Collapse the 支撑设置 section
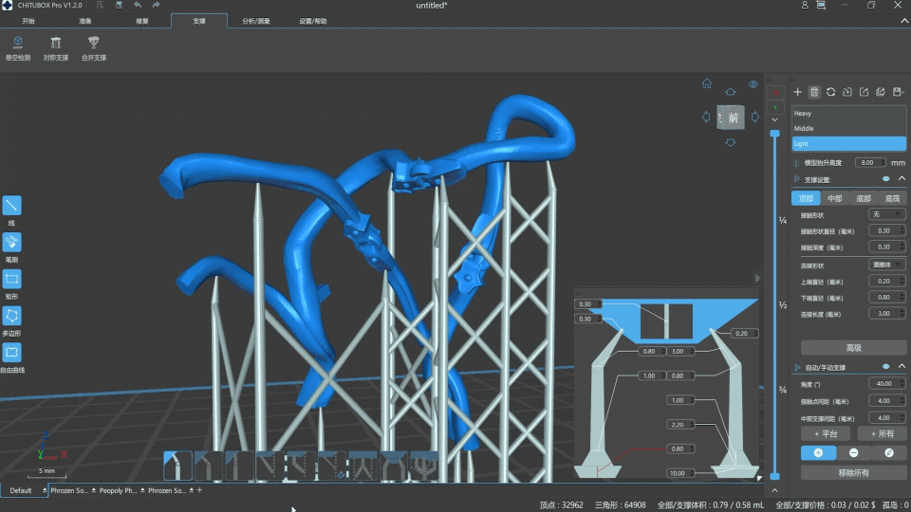This screenshot has width=911, height=512. (x=902, y=179)
